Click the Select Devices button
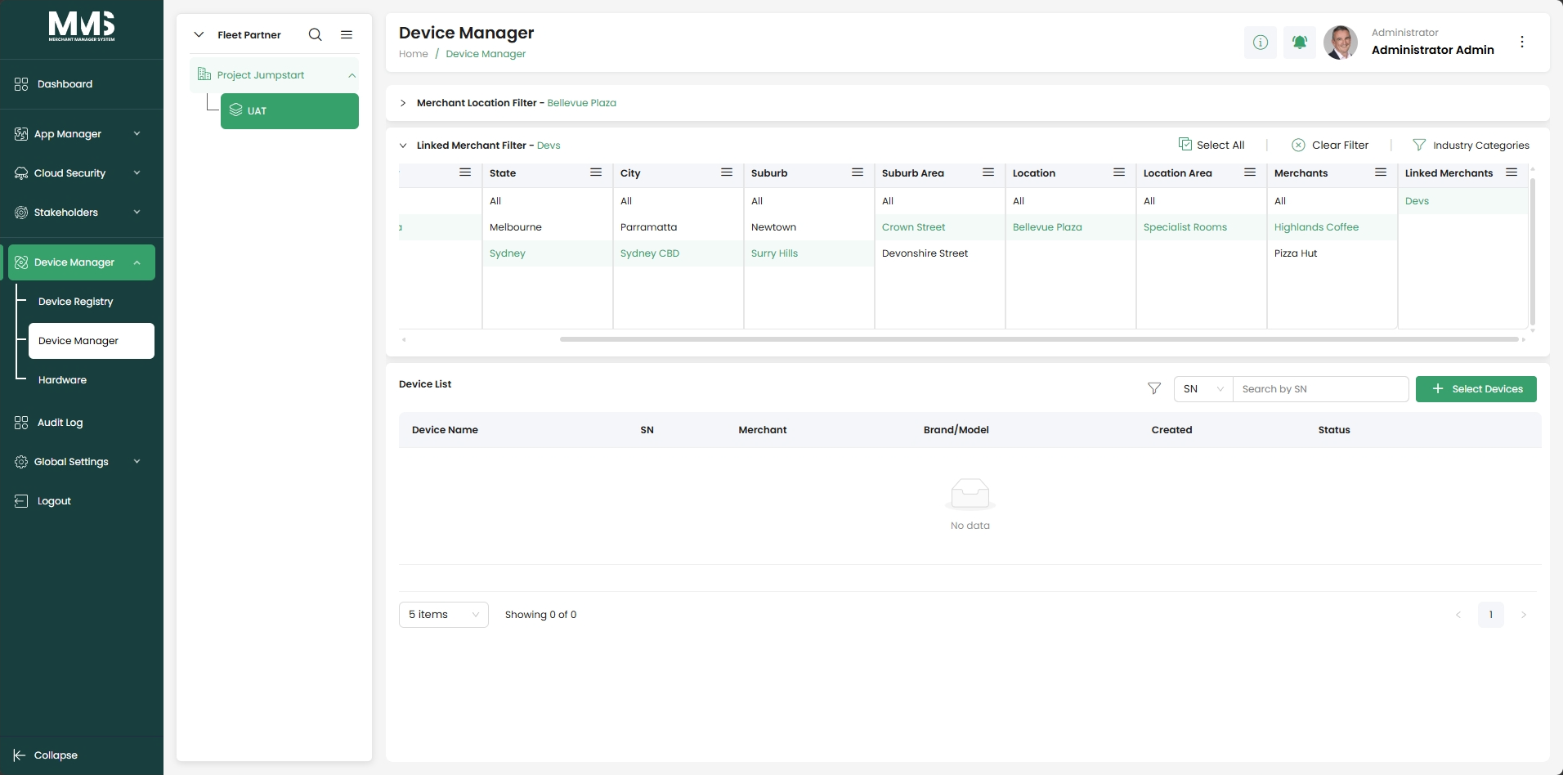 click(1476, 389)
